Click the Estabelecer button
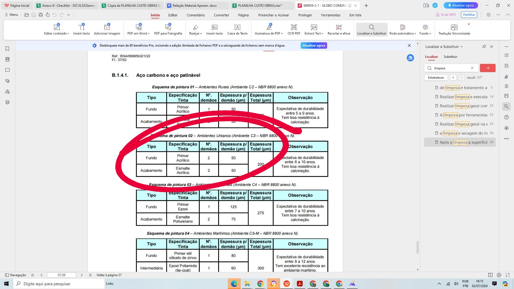514x289 pixels. [436, 78]
